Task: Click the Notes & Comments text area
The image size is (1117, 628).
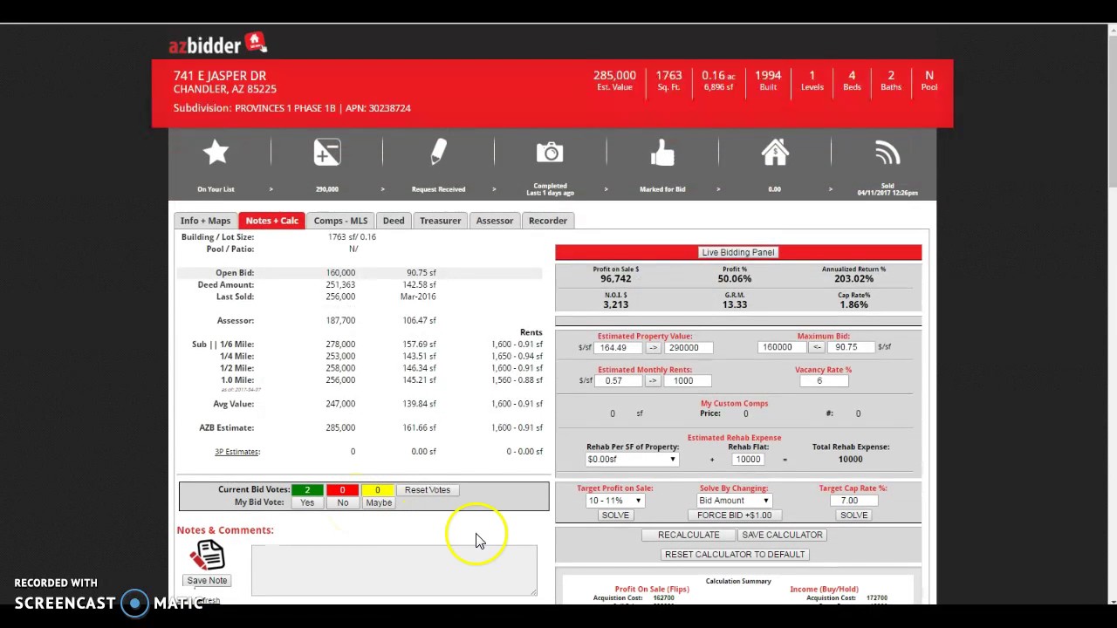Action: pos(394,570)
